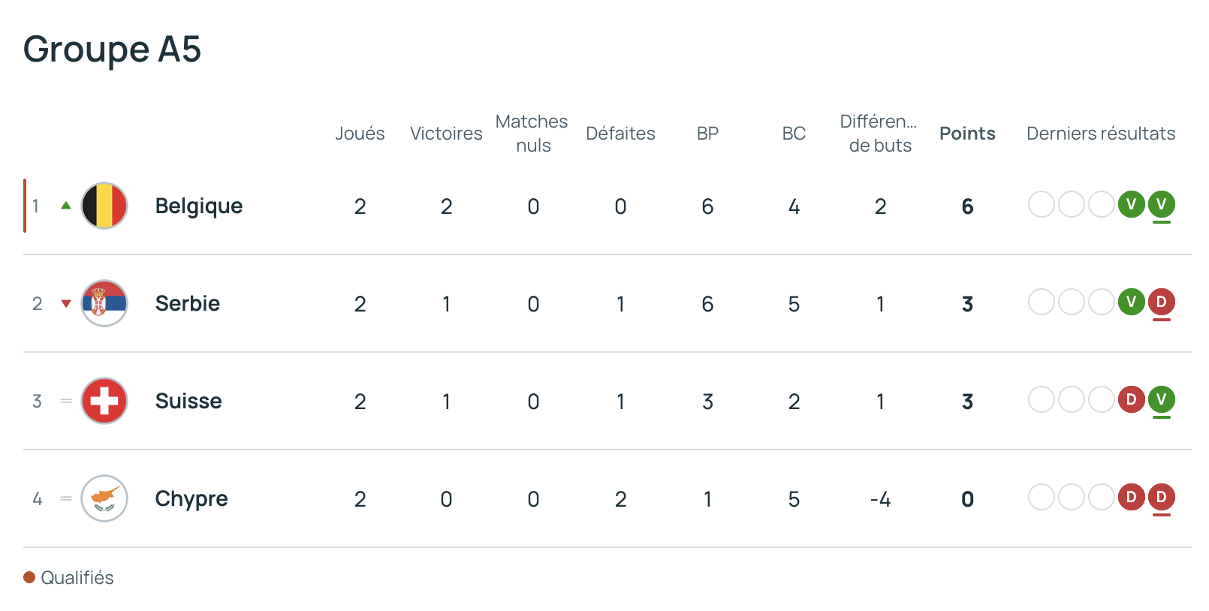This screenshot has height=611, width=1209.
Task: Click the red down arrow beside Serbie
Action: point(66,304)
